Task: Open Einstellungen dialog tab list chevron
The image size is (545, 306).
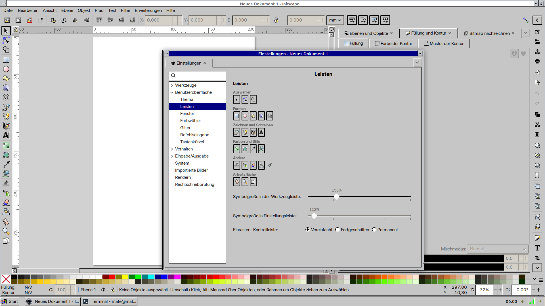Action: (x=417, y=63)
